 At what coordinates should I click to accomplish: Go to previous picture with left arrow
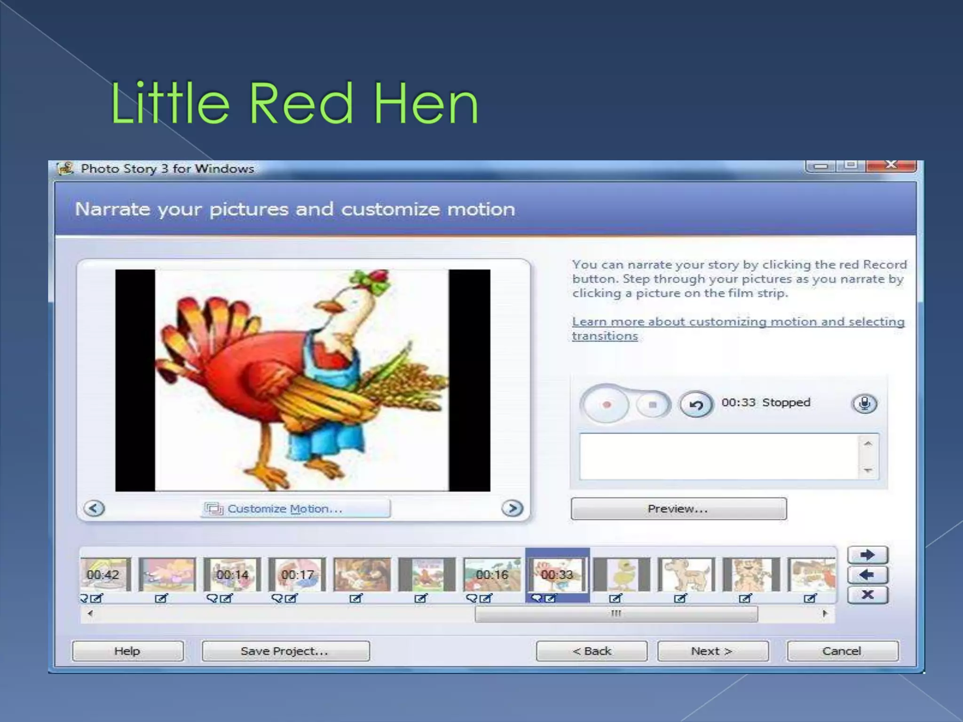click(94, 508)
